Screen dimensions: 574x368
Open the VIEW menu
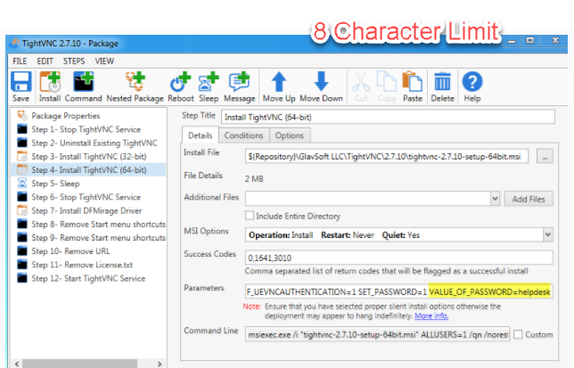(x=104, y=61)
